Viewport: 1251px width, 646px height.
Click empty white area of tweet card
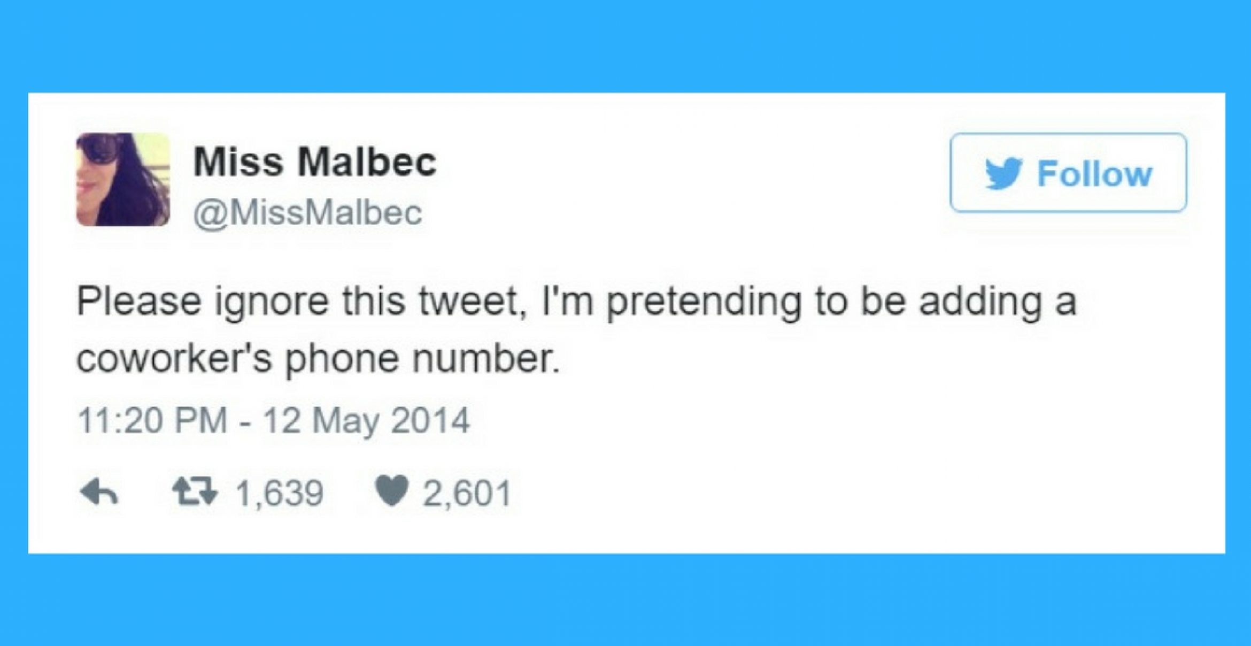point(855,455)
